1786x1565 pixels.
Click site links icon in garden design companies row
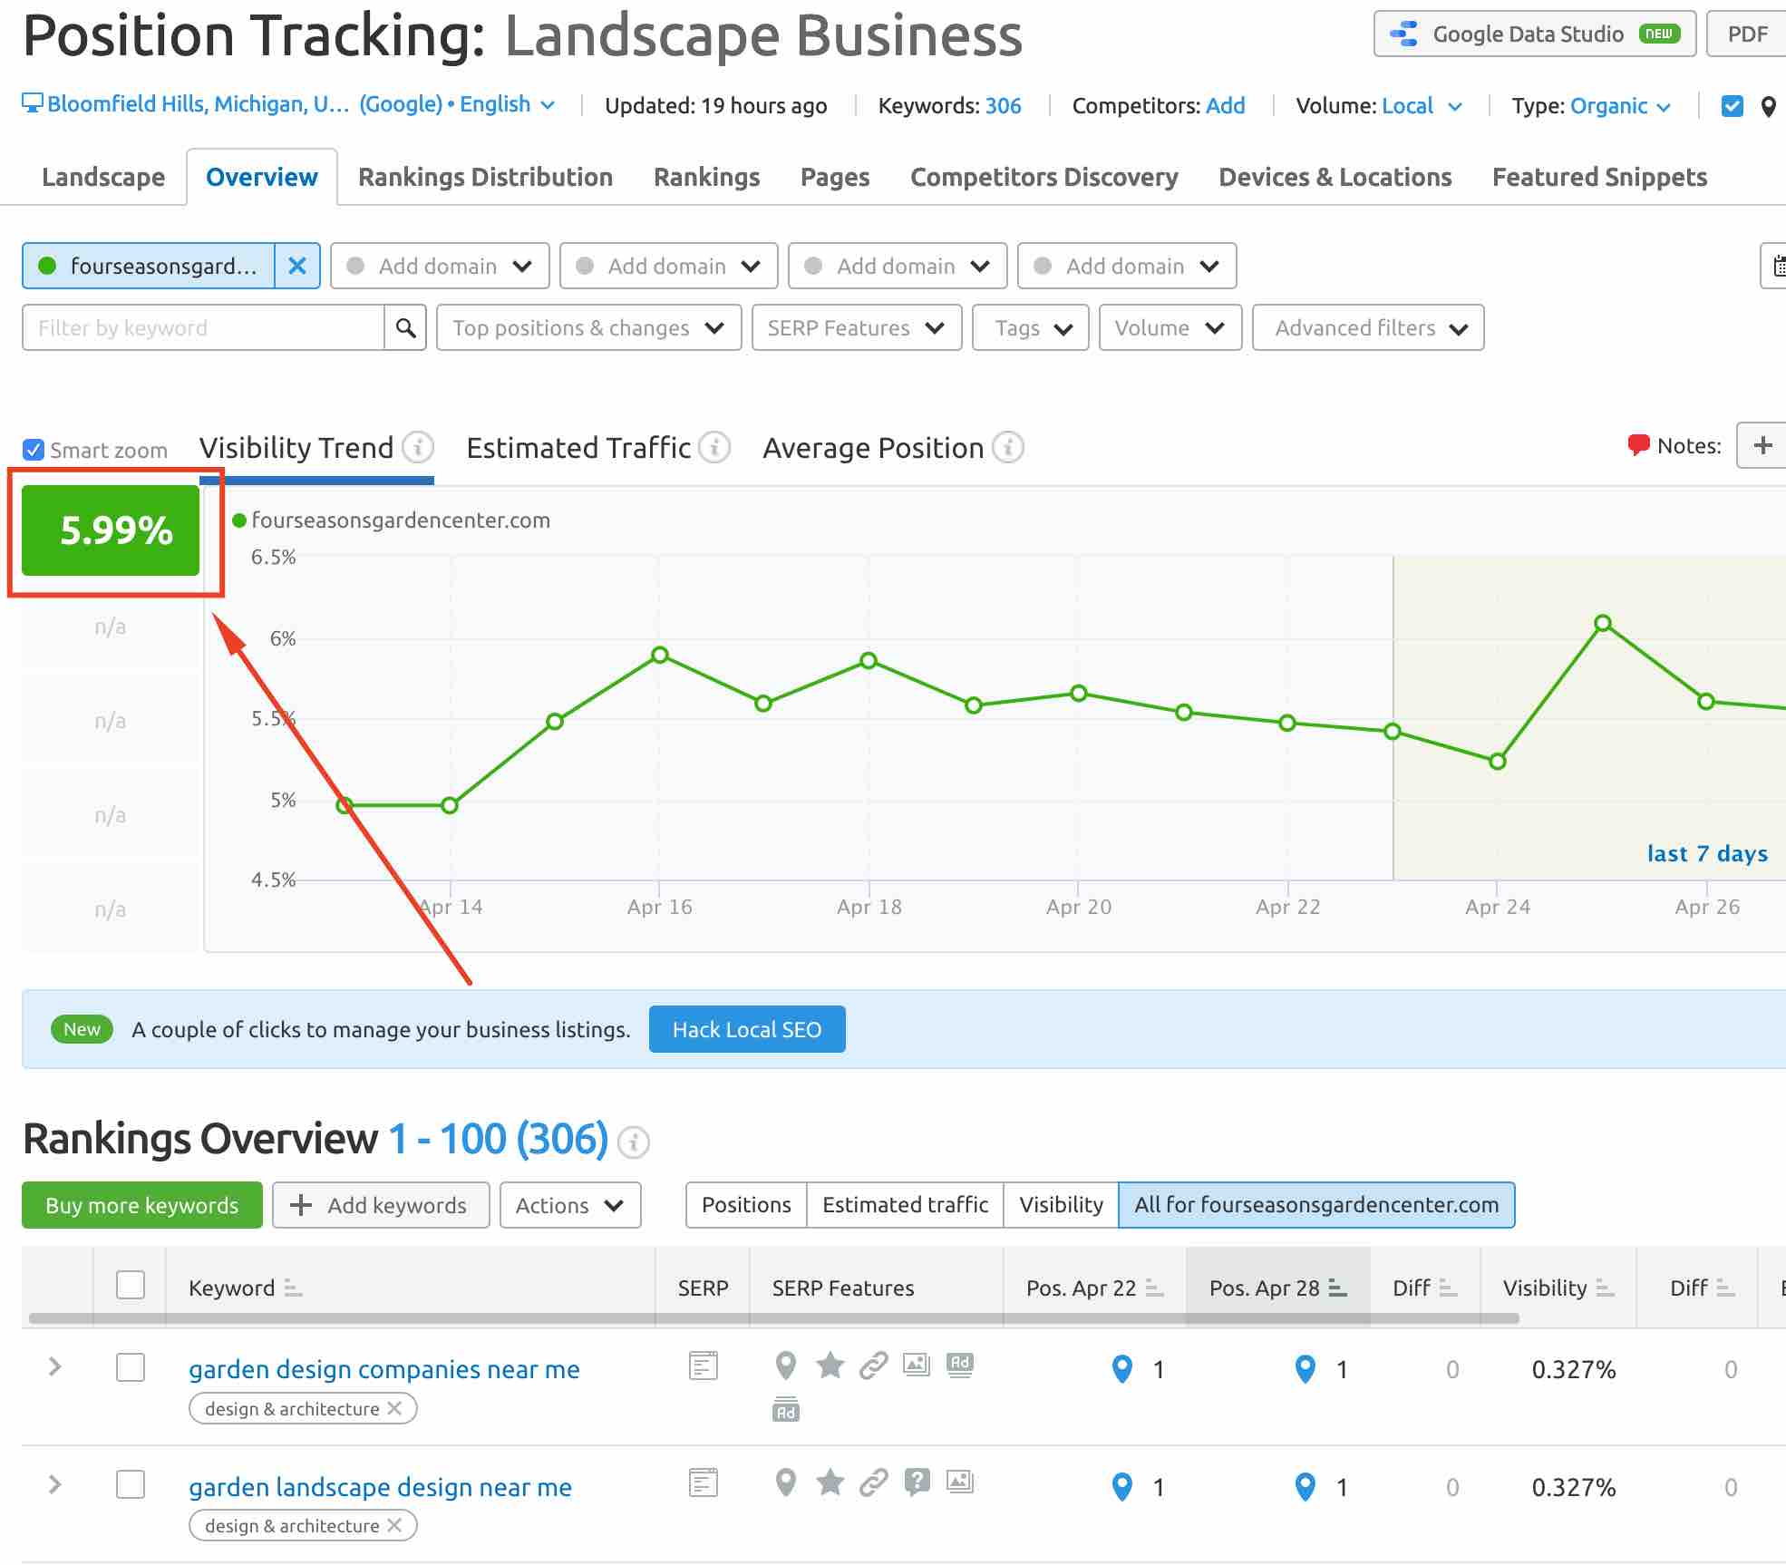pos(873,1365)
